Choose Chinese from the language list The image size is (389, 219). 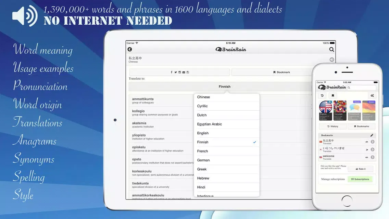pos(226,97)
